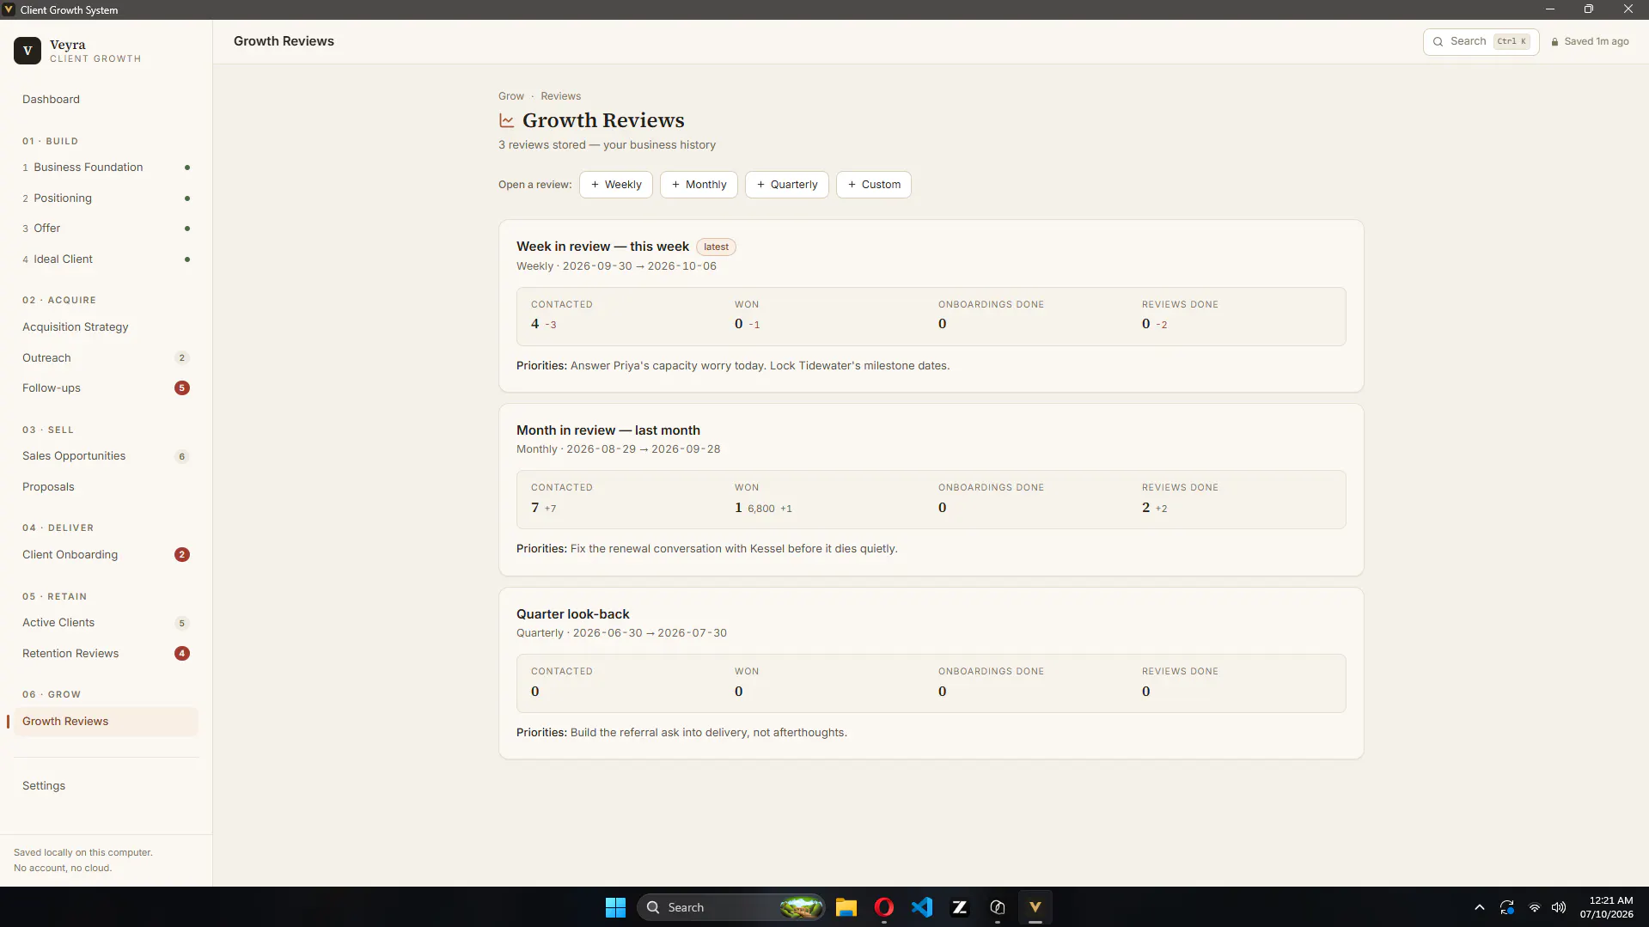Open Ideal Client page
Viewport: 1649px width, 927px height.
pos(106,259)
